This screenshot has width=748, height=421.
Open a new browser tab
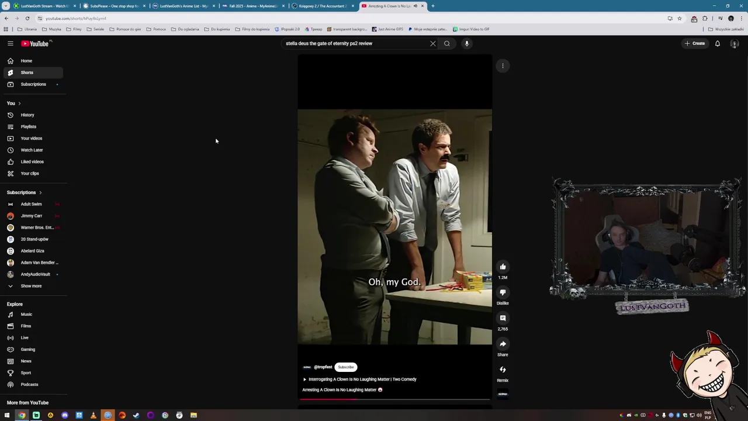[432, 6]
